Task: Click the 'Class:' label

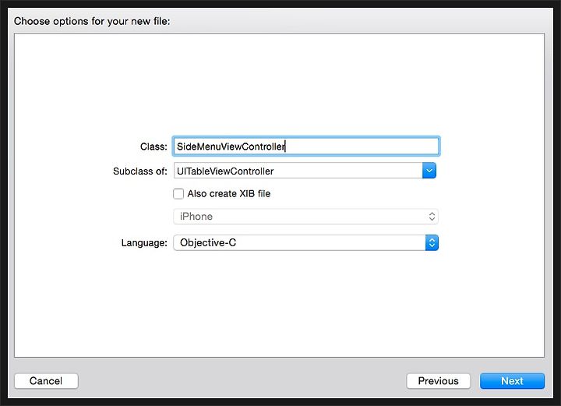Action: point(153,147)
